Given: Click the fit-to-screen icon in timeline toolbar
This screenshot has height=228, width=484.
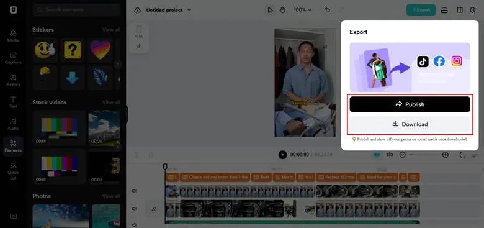Looking at the screenshot, I should point(462,155).
